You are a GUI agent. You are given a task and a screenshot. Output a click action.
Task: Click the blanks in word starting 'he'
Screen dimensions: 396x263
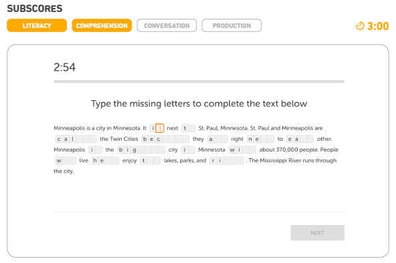tap(112, 161)
